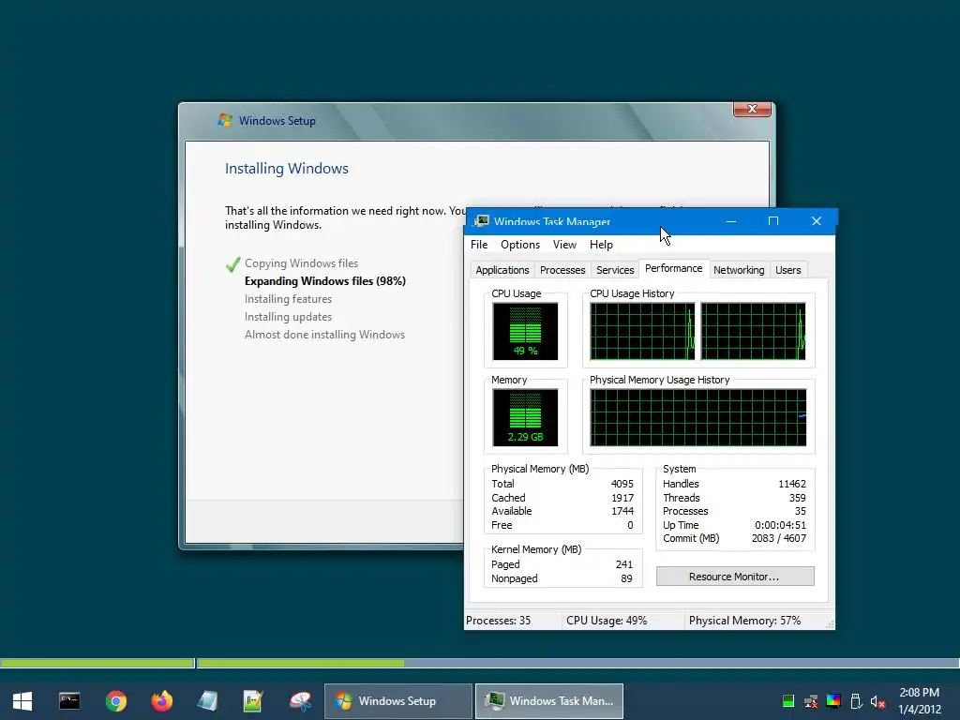Open the Options menu in Task Manager

(520, 245)
